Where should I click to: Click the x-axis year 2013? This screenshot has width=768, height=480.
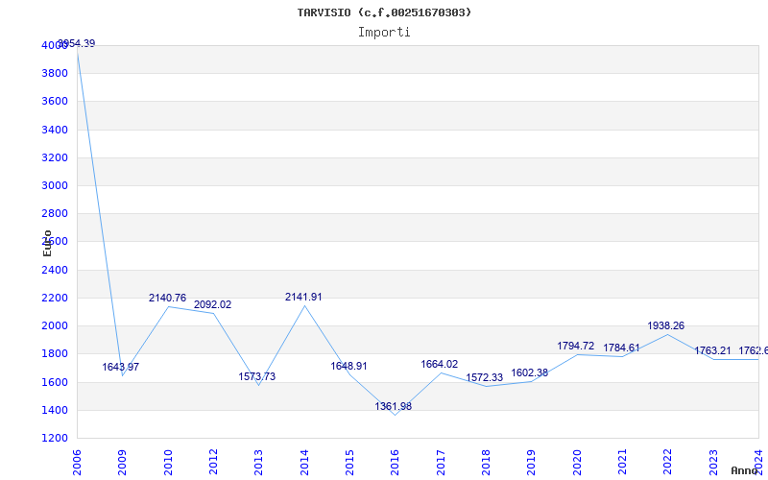[258, 463]
